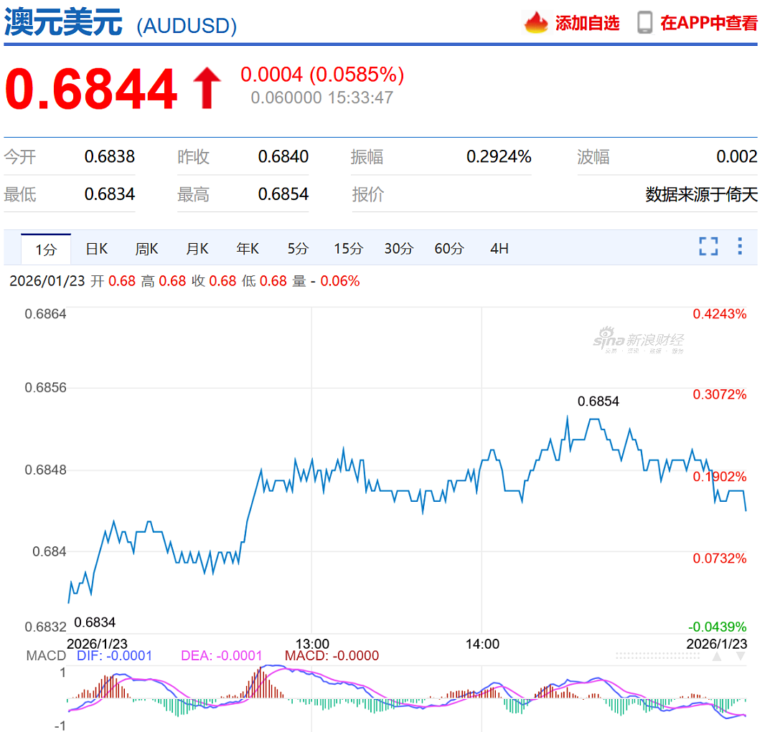The image size is (775, 732).
Task: Click the 今开 value 0.6838
Action: click(110, 156)
